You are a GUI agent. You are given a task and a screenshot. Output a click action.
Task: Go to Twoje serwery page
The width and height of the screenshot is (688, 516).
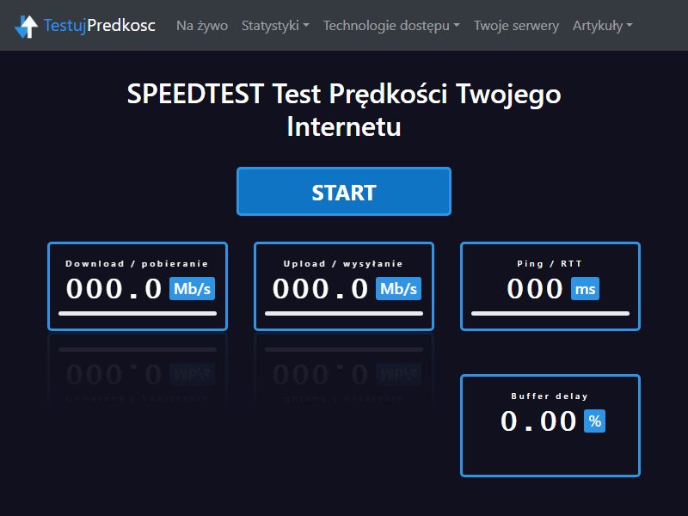[x=517, y=26]
